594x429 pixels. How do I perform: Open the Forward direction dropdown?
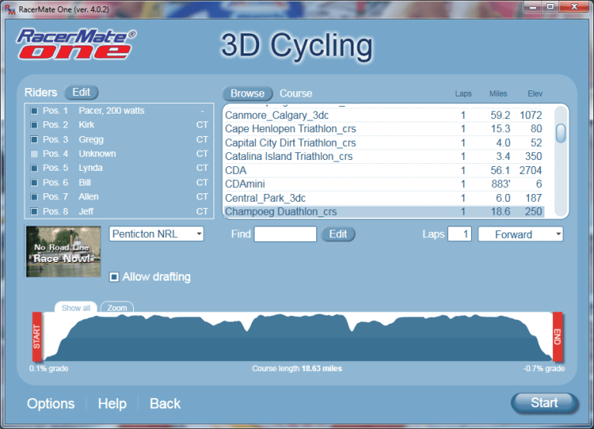point(521,234)
